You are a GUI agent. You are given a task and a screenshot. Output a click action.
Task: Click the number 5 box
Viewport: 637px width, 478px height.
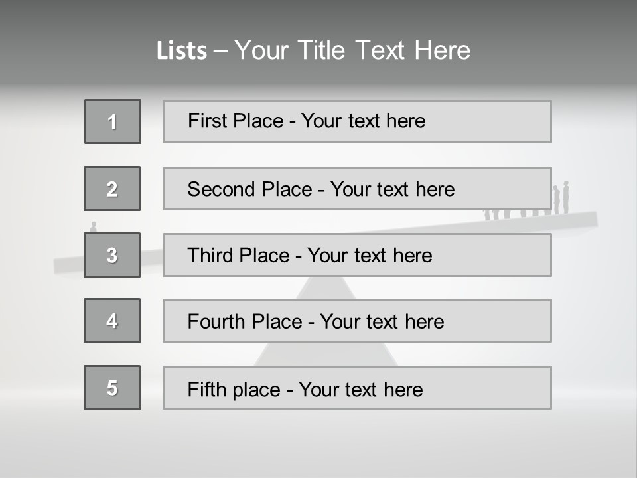coord(112,388)
